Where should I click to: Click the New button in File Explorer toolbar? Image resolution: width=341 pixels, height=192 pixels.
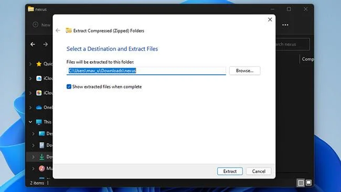coord(42,25)
